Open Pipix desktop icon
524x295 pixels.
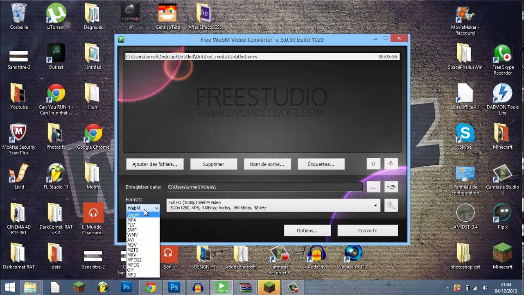(502, 216)
